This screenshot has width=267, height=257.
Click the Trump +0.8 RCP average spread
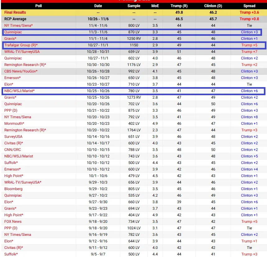pyautogui.click(x=249, y=19)
